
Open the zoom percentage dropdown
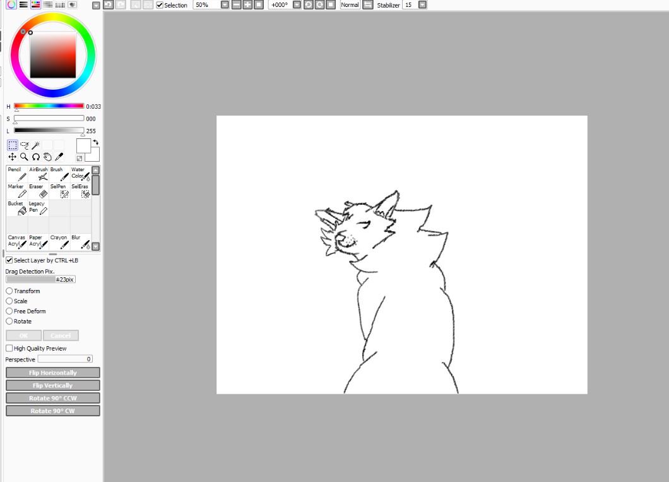pos(225,4)
